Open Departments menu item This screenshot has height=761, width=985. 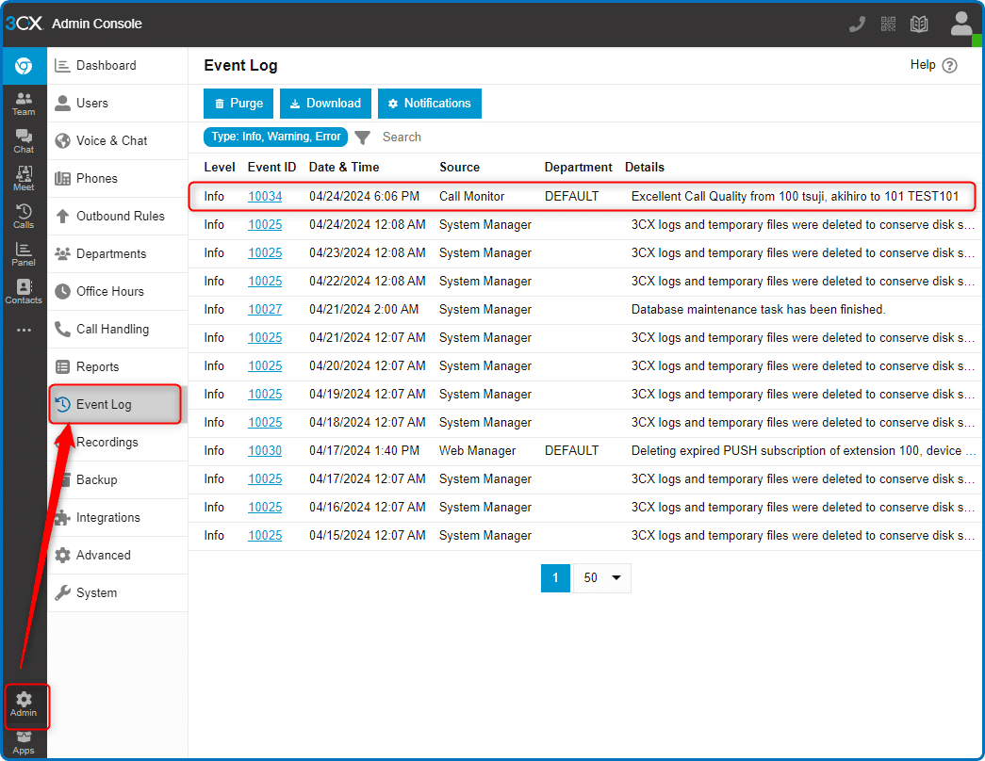(x=118, y=253)
